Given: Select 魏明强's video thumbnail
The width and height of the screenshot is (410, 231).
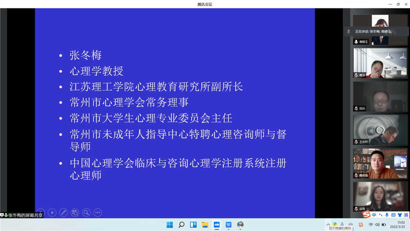Looking at the screenshot, I should click(x=380, y=164).
